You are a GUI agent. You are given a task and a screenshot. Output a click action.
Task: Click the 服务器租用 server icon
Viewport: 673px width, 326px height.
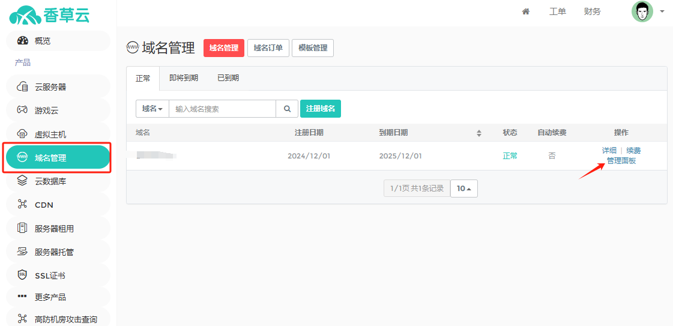22,228
